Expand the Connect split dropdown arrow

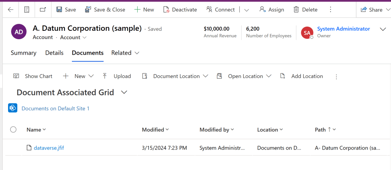point(247,10)
